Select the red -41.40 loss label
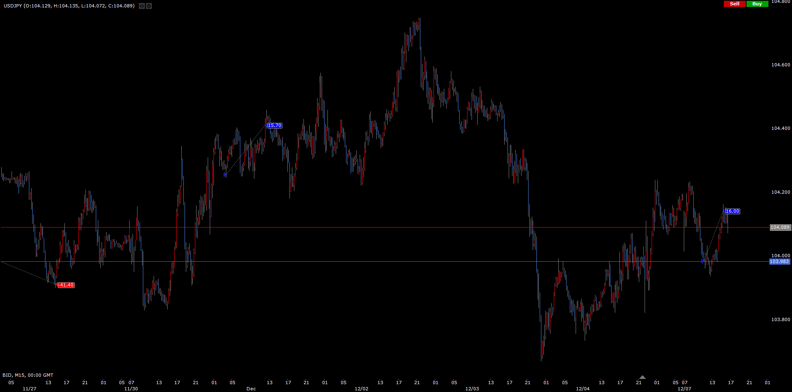Image resolution: width=792 pixels, height=392 pixels. [66, 285]
